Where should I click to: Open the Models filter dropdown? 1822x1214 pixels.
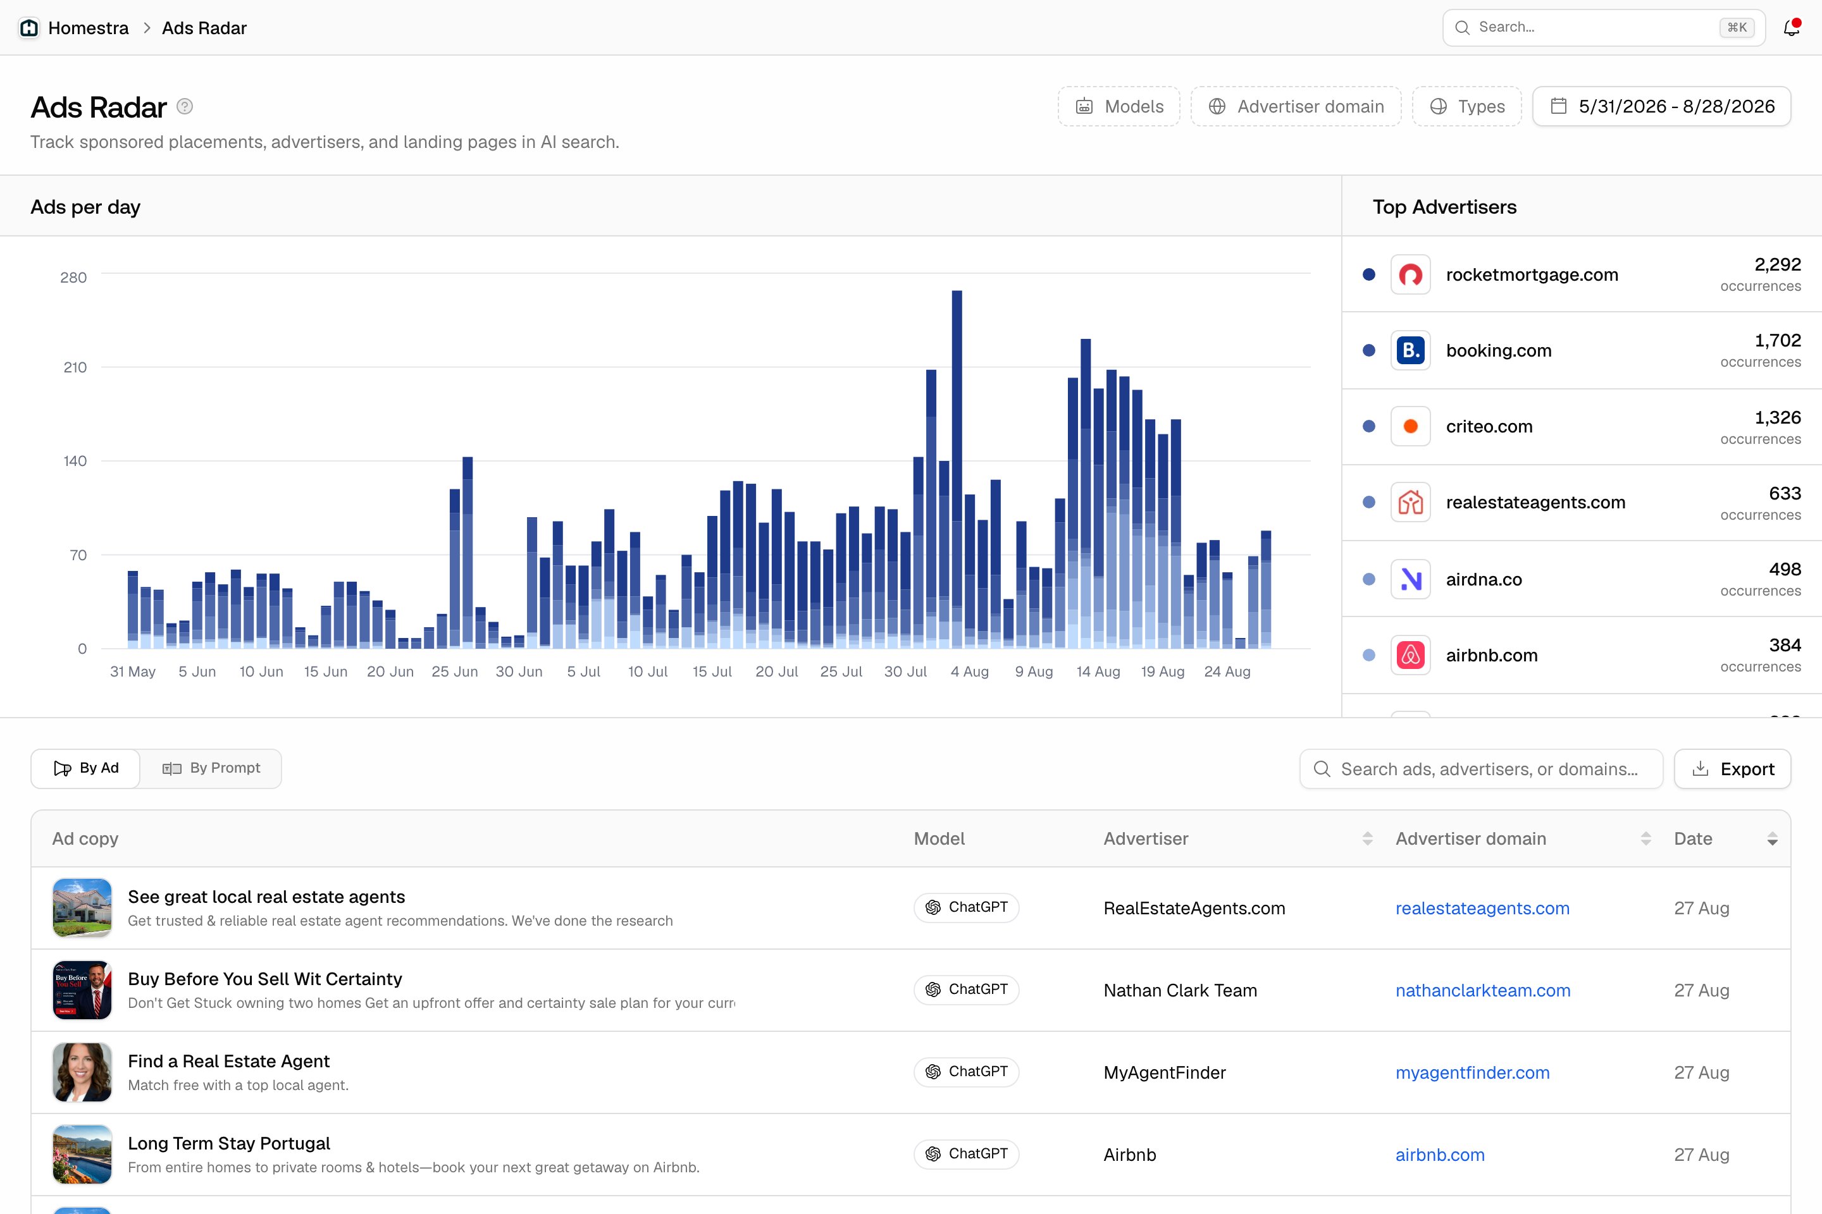pos(1119,106)
